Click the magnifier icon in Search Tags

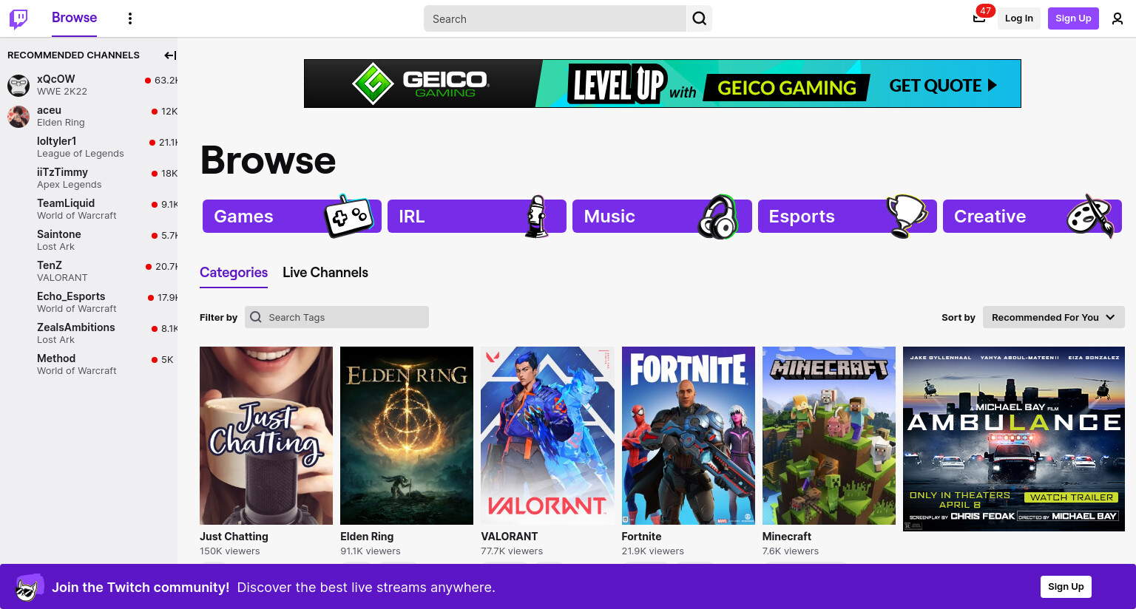(x=256, y=317)
